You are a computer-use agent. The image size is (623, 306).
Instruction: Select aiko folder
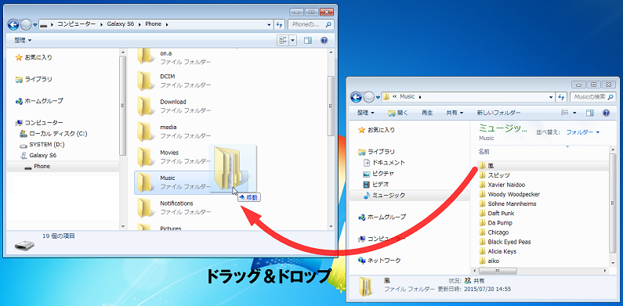489,261
